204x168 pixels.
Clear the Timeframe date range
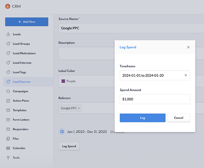point(186,75)
